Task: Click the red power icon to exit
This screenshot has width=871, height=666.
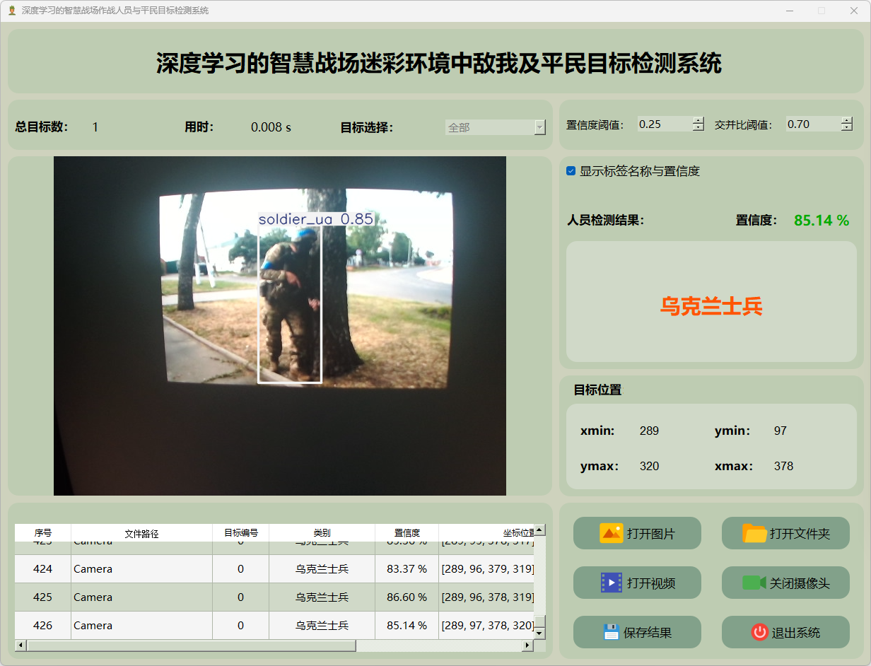Action: pyautogui.click(x=759, y=632)
